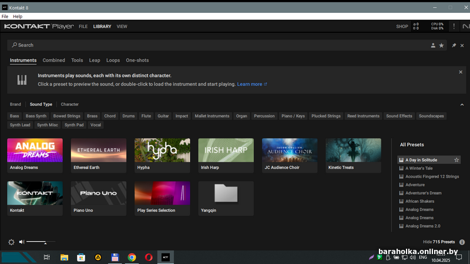Click the Kontakt icon in taskbar
This screenshot has height=264, width=470.
(x=166, y=258)
